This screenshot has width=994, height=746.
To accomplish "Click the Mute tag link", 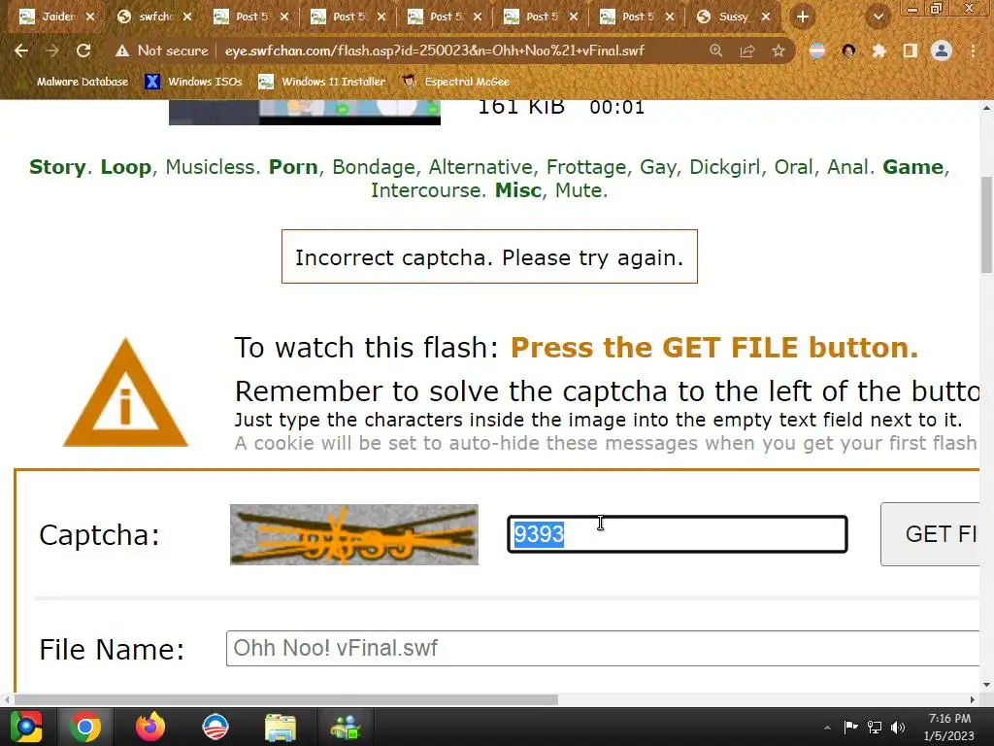I will (579, 190).
